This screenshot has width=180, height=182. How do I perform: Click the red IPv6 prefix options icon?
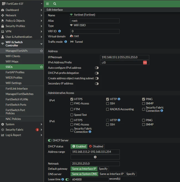(145, 63)
